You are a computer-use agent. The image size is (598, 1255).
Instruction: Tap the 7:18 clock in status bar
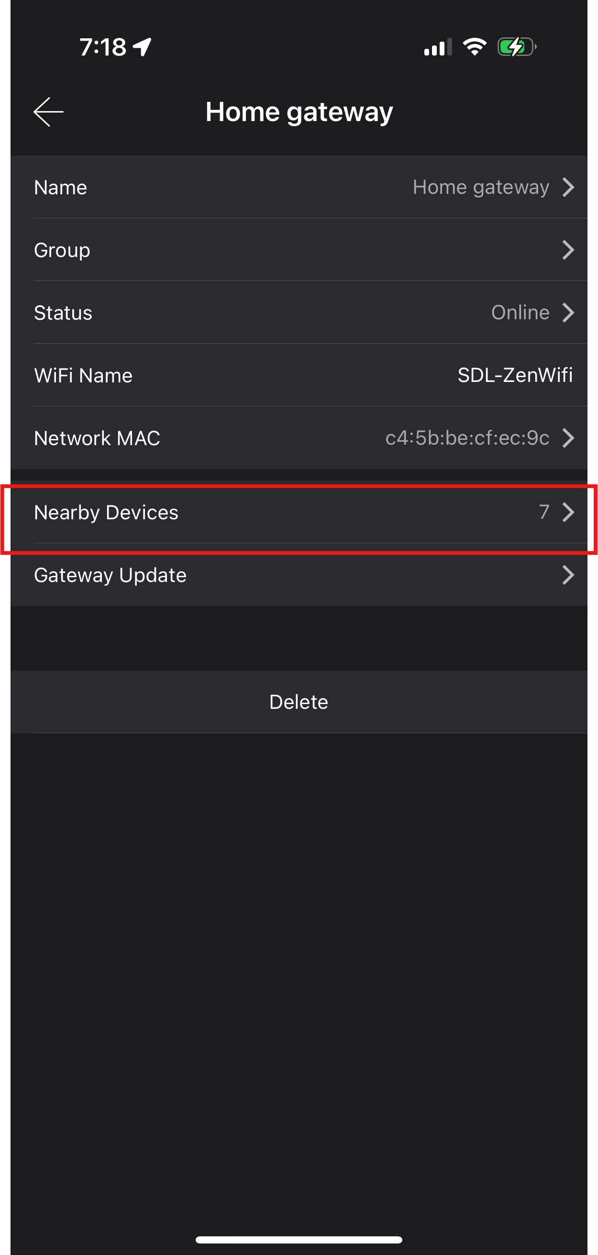pos(103,47)
